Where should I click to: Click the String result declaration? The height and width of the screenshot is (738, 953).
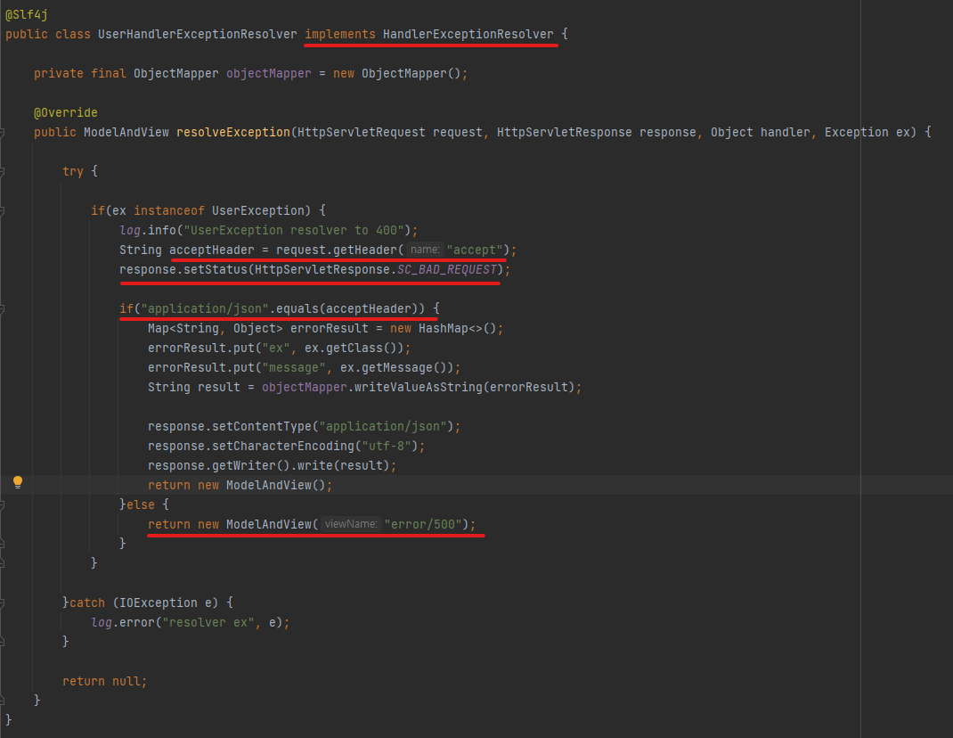194,387
